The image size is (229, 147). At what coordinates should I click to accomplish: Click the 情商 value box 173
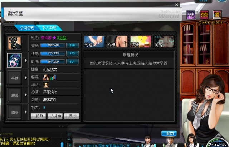coord(72,53)
